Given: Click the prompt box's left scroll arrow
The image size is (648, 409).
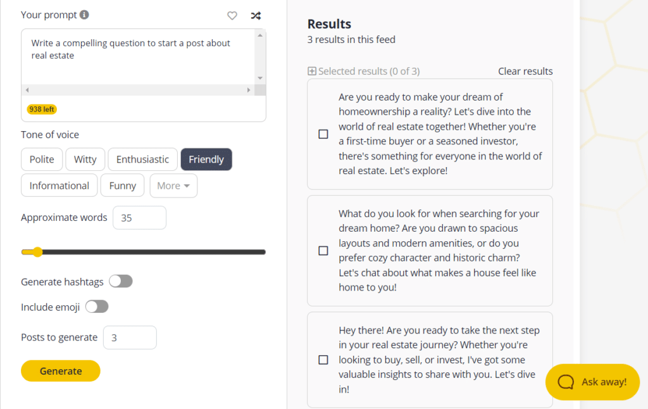Looking at the screenshot, I should [x=26, y=90].
